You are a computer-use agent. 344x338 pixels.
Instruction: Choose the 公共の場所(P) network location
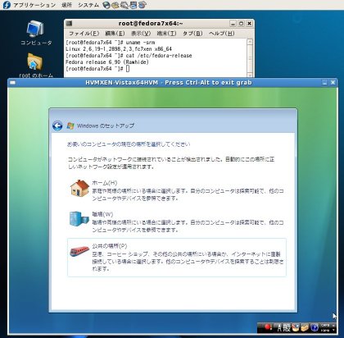(x=177, y=258)
